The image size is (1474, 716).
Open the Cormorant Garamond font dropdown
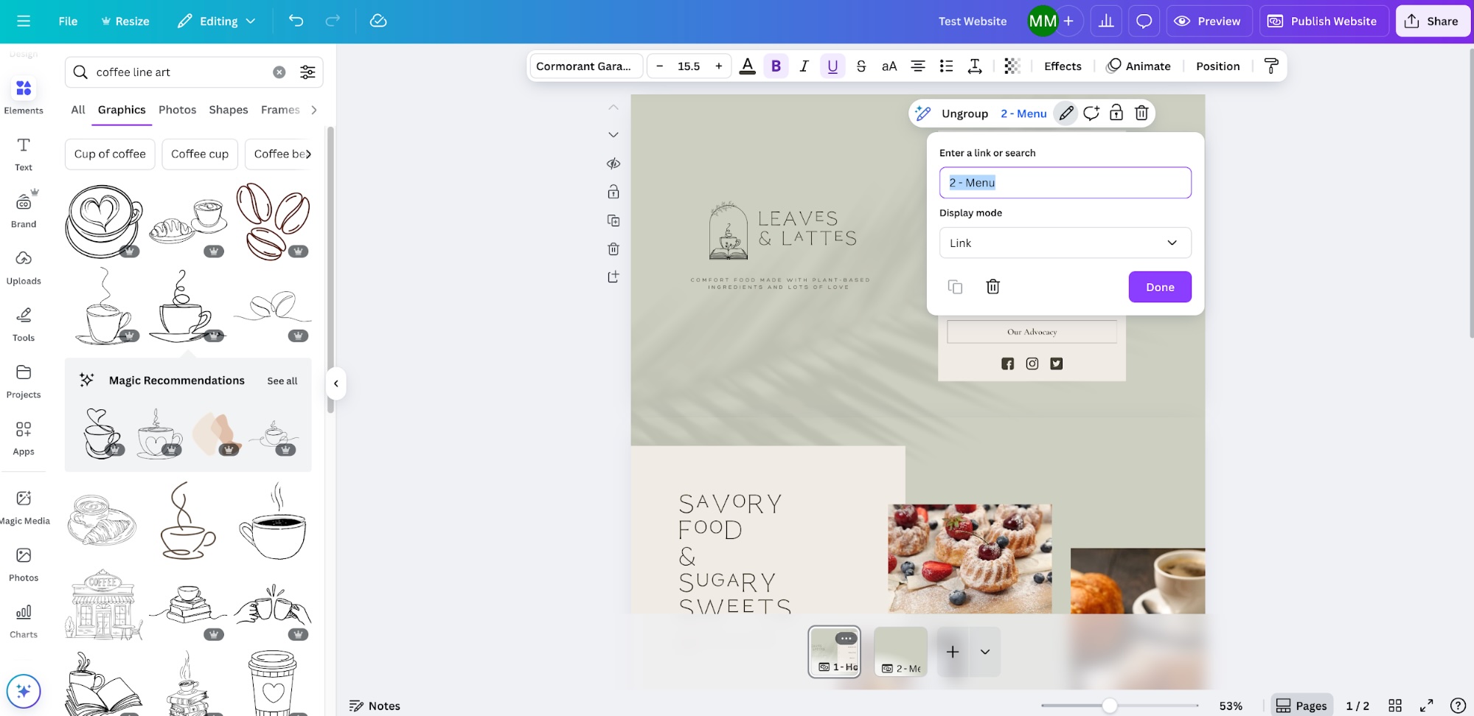click(x=585, y=66)
